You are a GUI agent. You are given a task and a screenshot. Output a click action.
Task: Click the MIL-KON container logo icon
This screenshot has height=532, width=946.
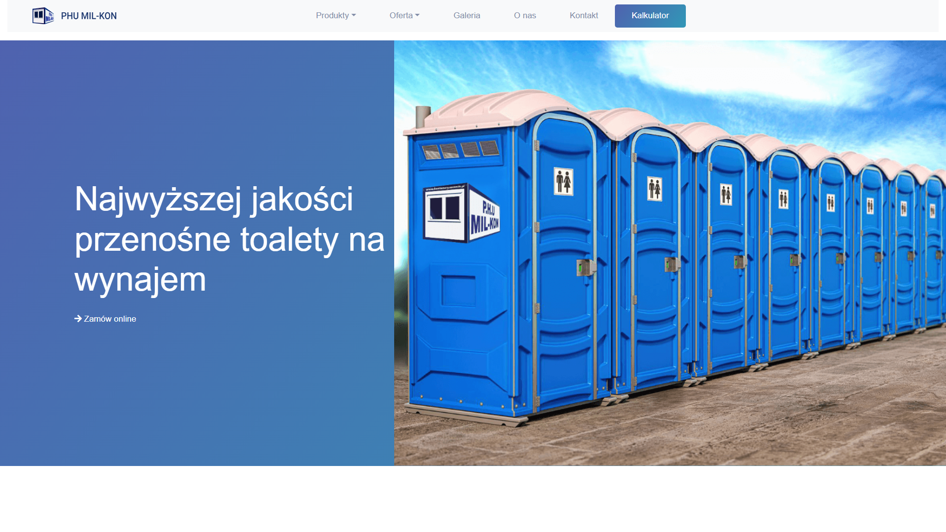pos(43,16)
